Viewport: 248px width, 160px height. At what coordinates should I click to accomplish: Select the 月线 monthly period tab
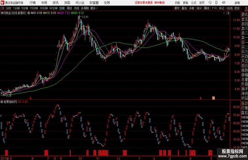click(x=76, y=8)
